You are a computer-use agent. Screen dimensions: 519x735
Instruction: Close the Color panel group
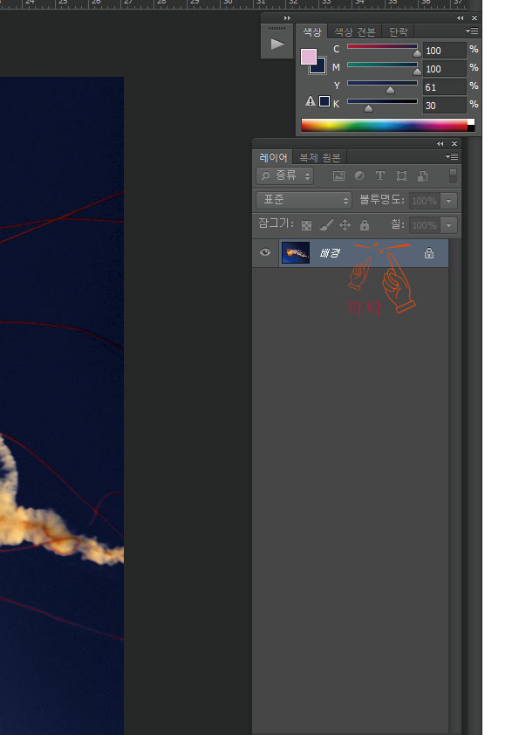pyautogui.click(x=475, y=17)
